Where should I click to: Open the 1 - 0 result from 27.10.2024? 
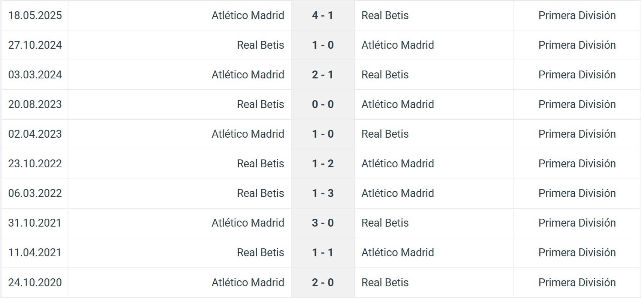(322, 45)
